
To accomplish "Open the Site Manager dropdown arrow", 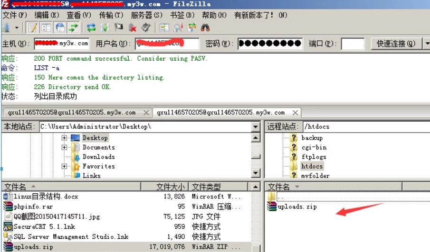I will [x=17, y=28].
